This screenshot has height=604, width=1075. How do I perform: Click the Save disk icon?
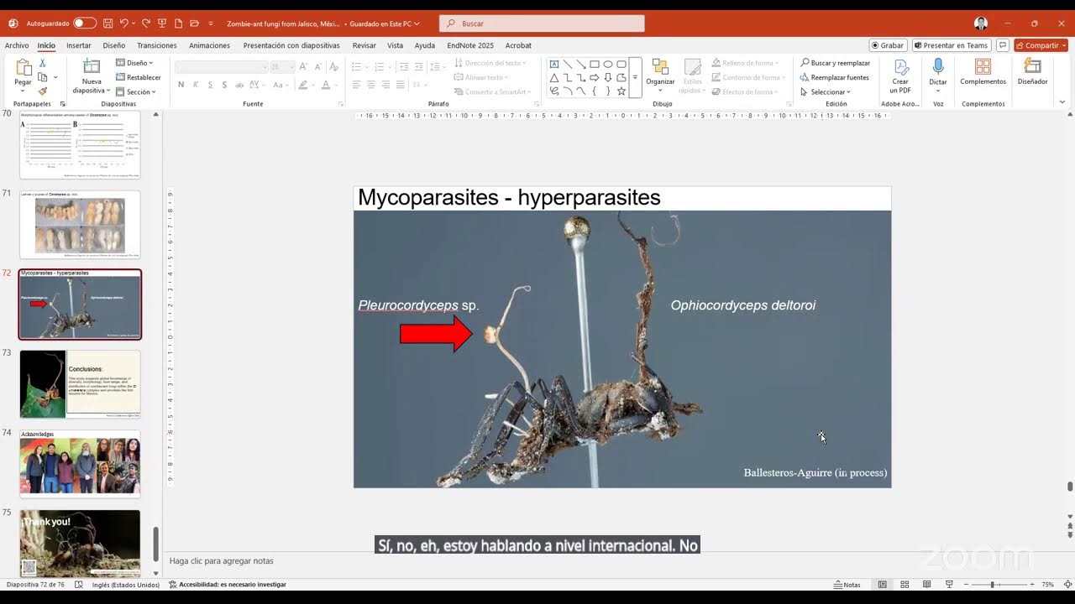[x=107, y=23]
